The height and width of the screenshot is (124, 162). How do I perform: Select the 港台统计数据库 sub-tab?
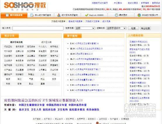click(75, 21)
